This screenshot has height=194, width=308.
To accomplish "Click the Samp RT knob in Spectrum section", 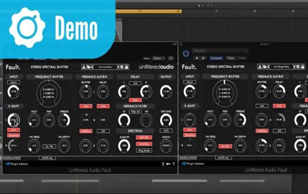I will pos(124,146).
